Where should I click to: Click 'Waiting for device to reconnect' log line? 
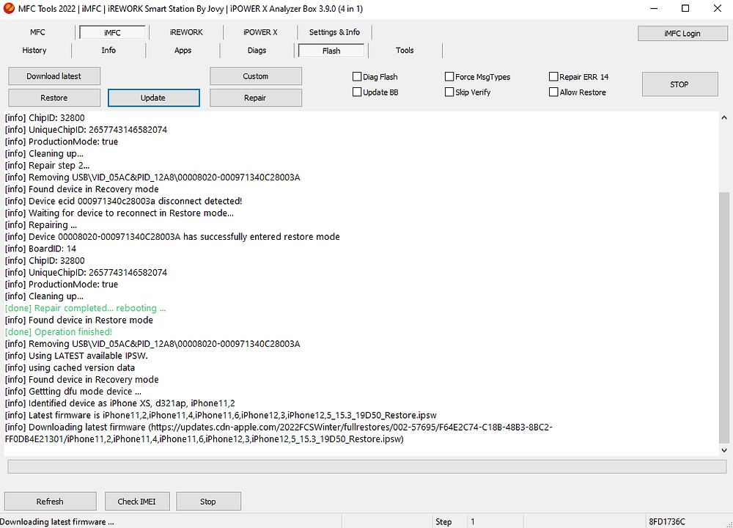pos(119,213)
